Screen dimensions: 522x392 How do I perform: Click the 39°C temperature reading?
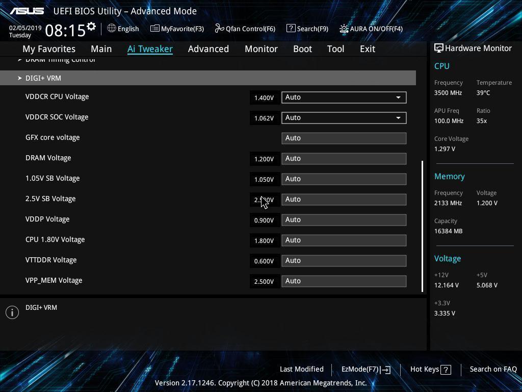click(483, 93)
